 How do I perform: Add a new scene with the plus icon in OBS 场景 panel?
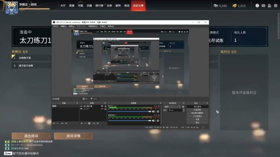click(x=54, y=123)
